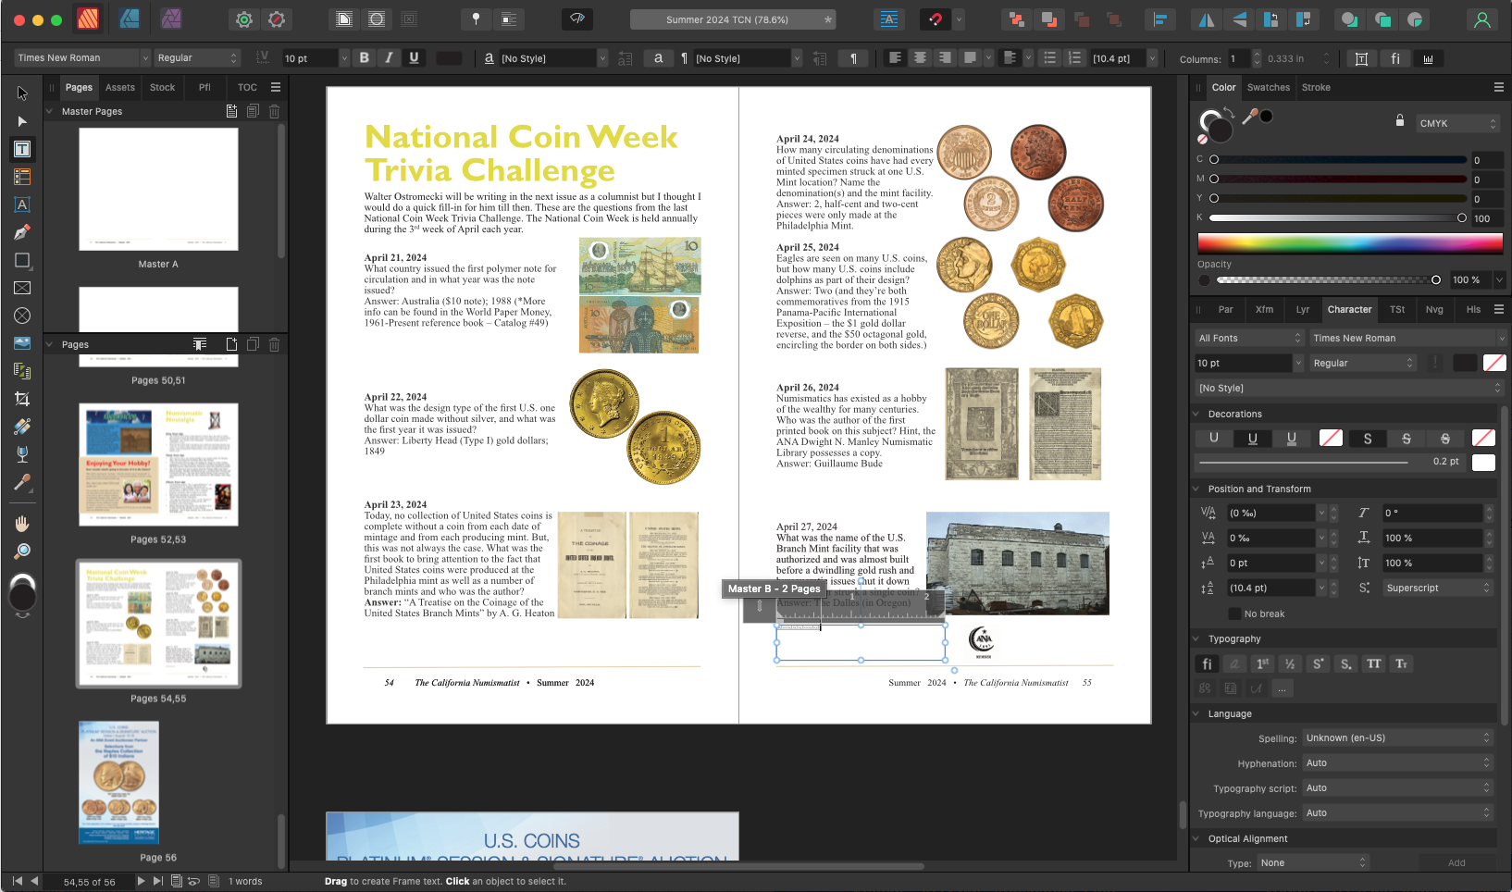Select the Frame Text tool

[22, 149]
